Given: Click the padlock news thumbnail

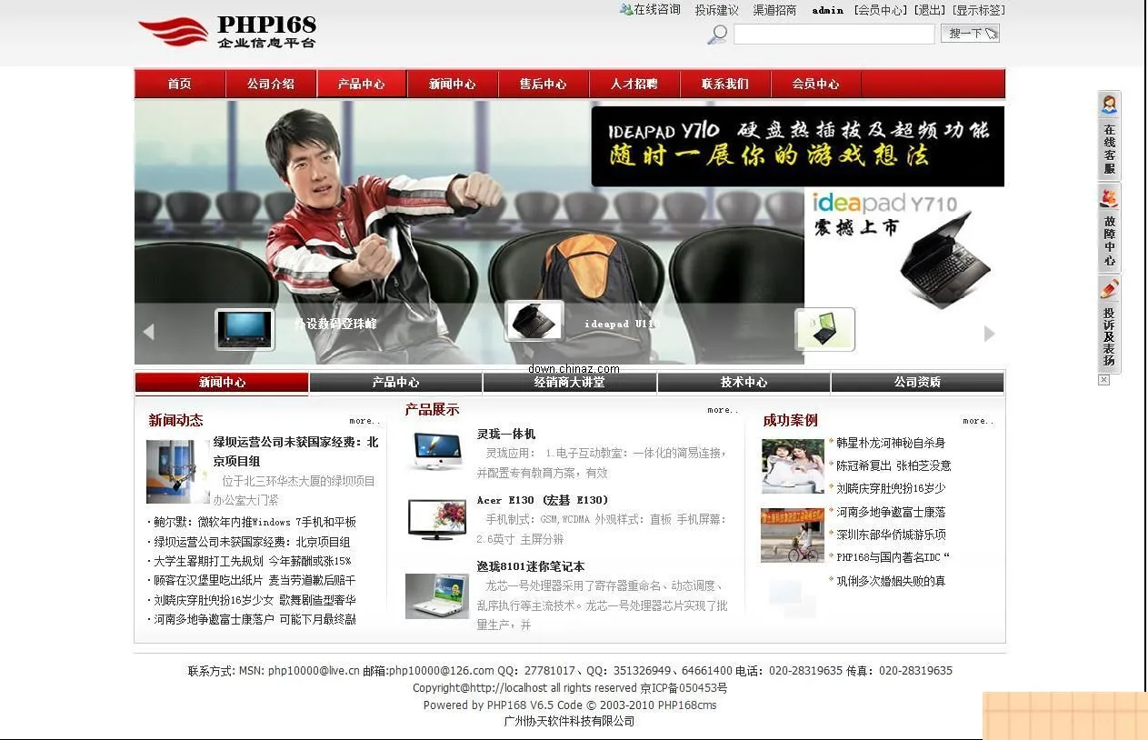Looking at the screenshot, I should [x=177, y=472].
